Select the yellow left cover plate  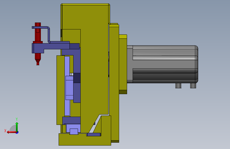[60, 90]
